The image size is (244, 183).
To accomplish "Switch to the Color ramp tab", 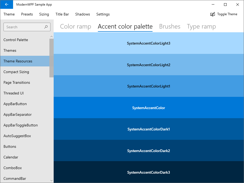I will (76, 26).
